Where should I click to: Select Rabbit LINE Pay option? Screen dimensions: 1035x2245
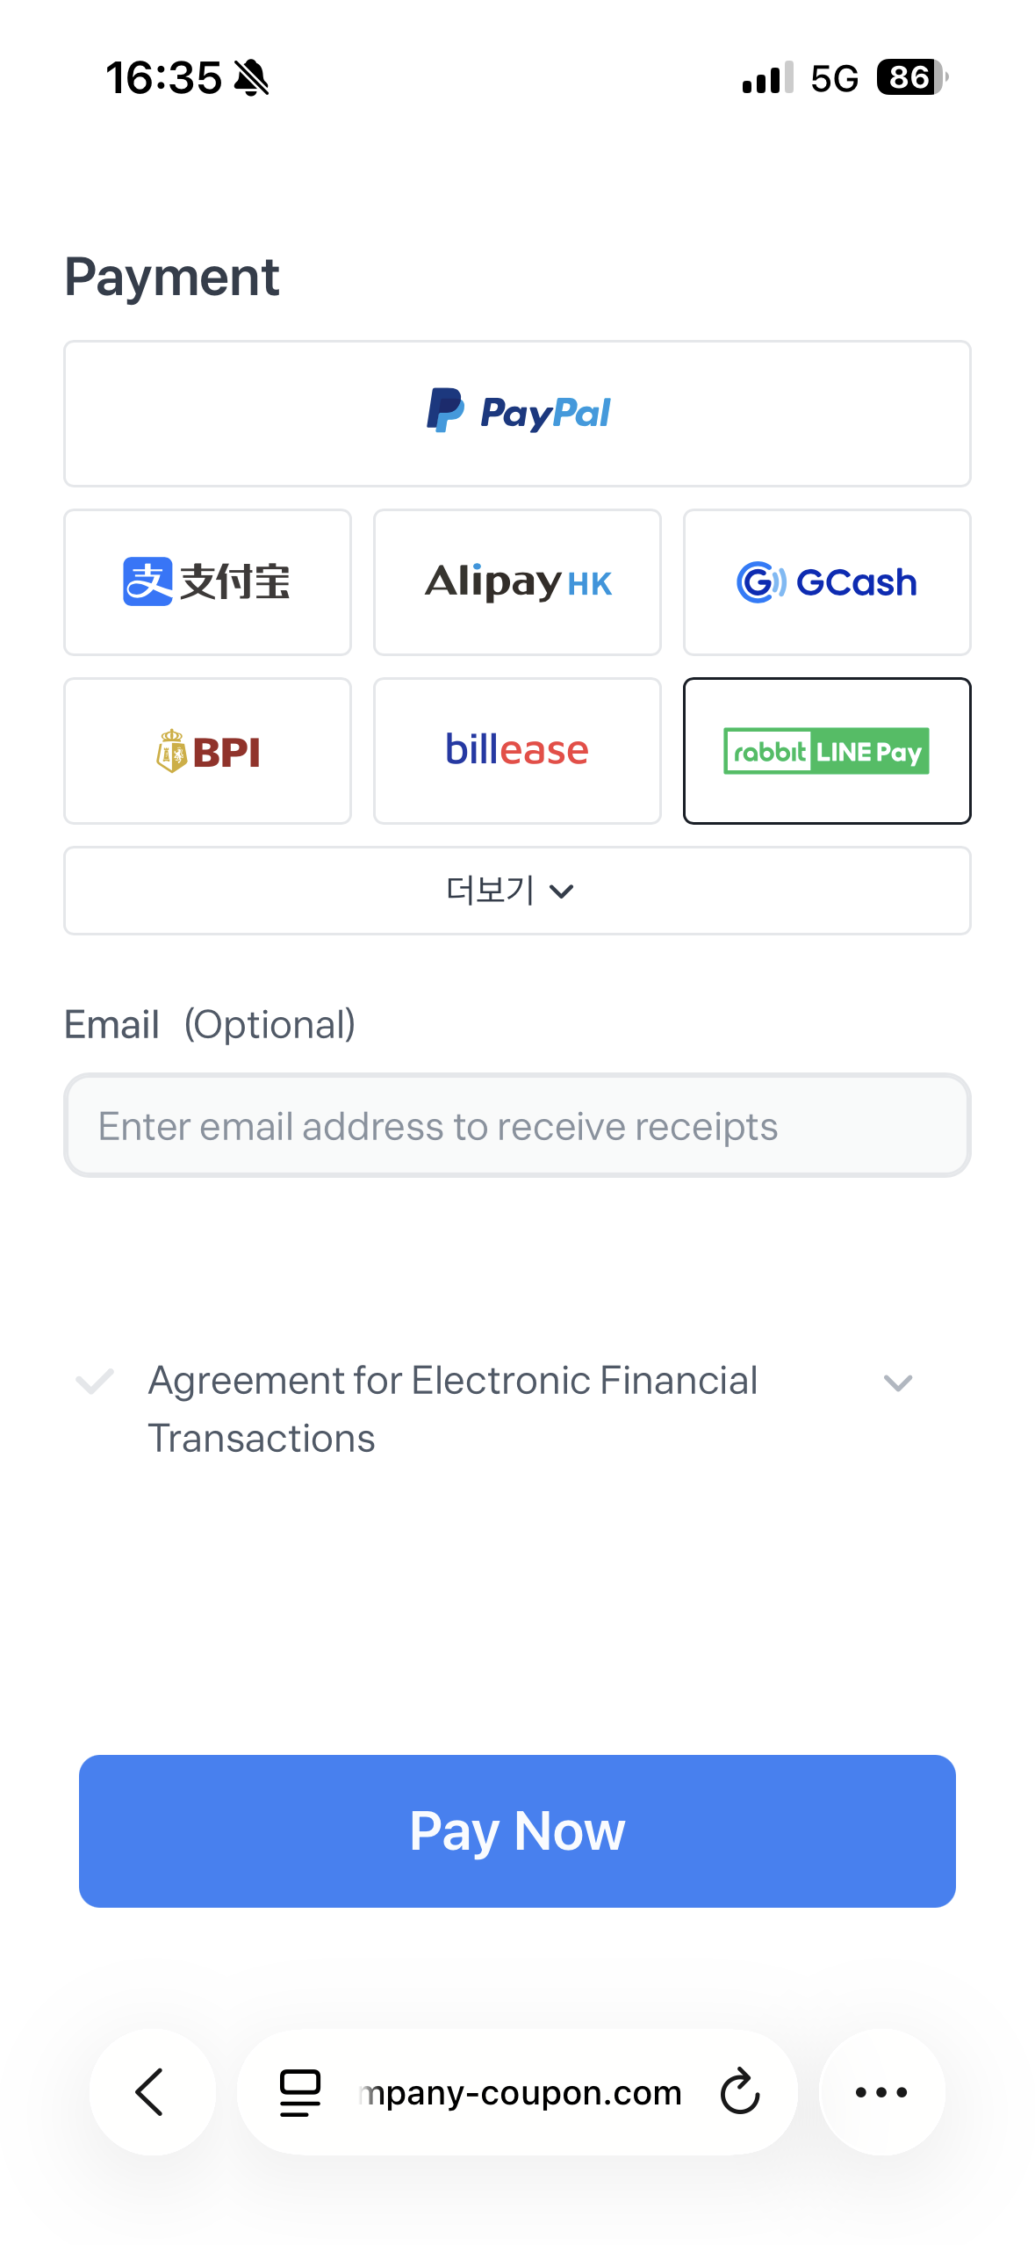(x=827, y=751)
